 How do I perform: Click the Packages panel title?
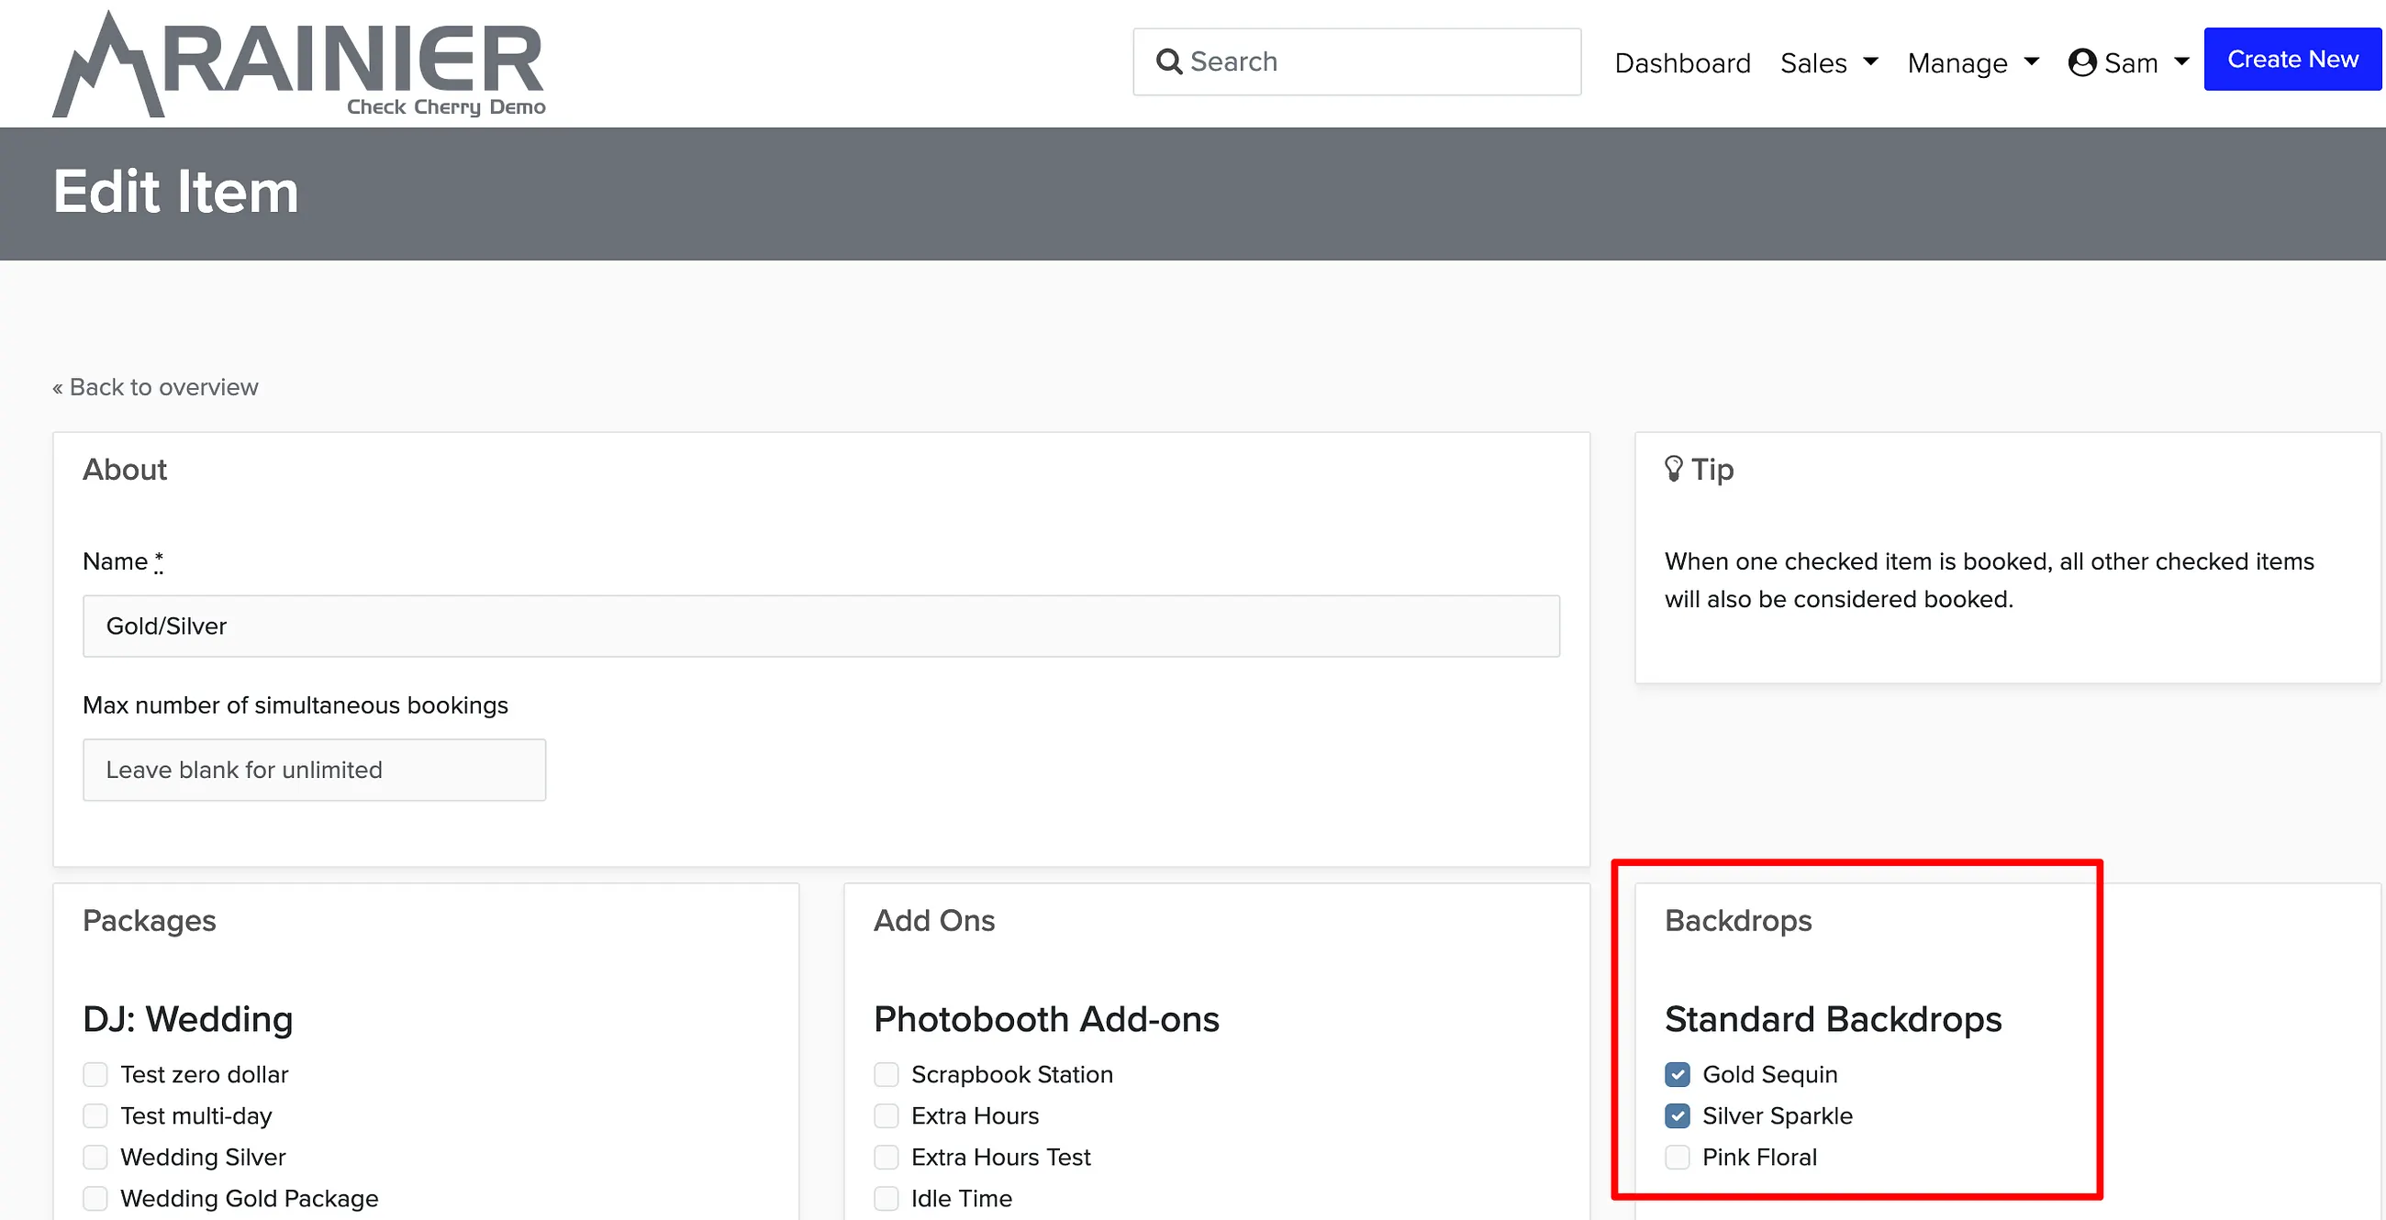point(149,920)
